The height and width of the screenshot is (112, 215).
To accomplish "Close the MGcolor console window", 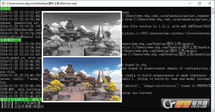I will click(x=210, y=3).
